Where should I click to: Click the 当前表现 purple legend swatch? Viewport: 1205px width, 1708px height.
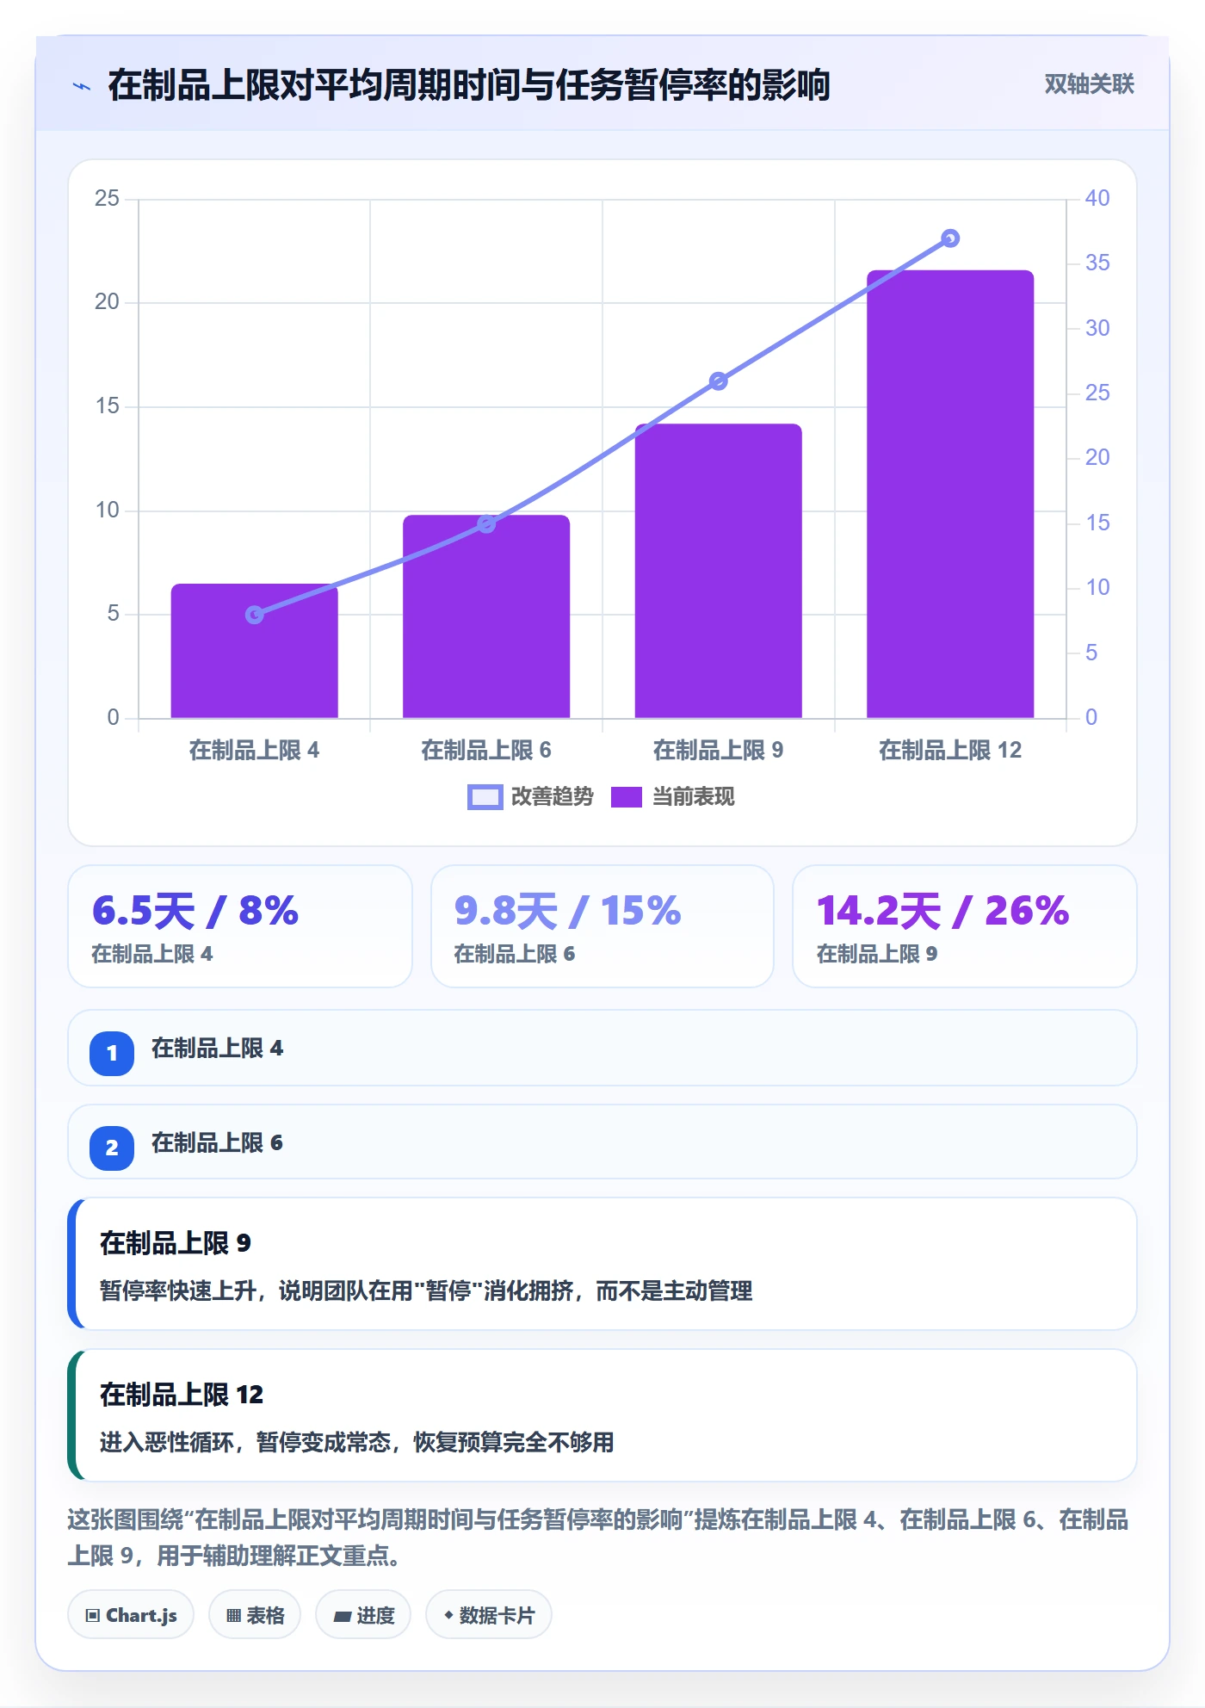(x=627, y=797)
